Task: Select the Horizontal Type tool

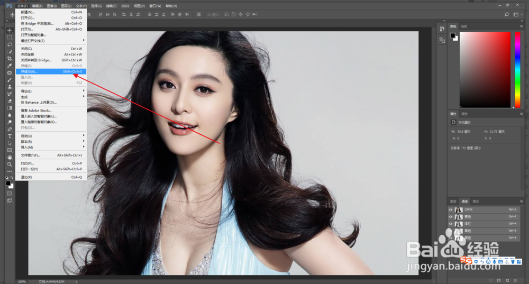Action: (10, 136)
